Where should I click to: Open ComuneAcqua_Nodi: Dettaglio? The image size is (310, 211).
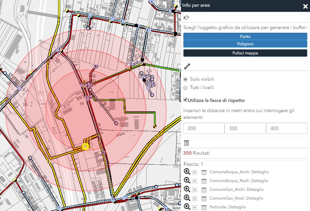239,181
